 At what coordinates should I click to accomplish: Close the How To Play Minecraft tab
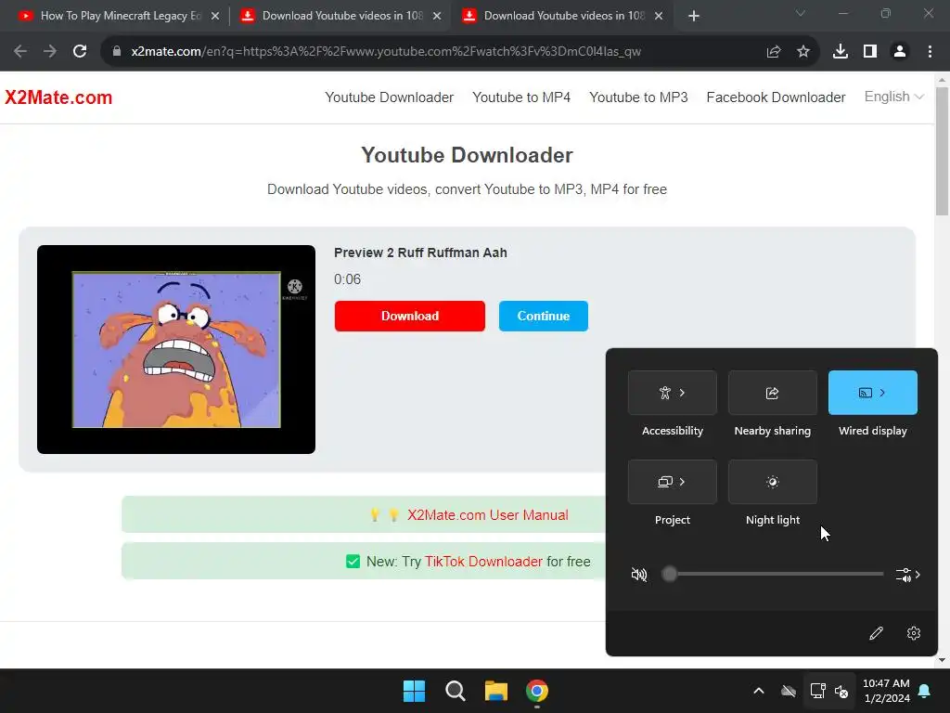tap(215, 16)
